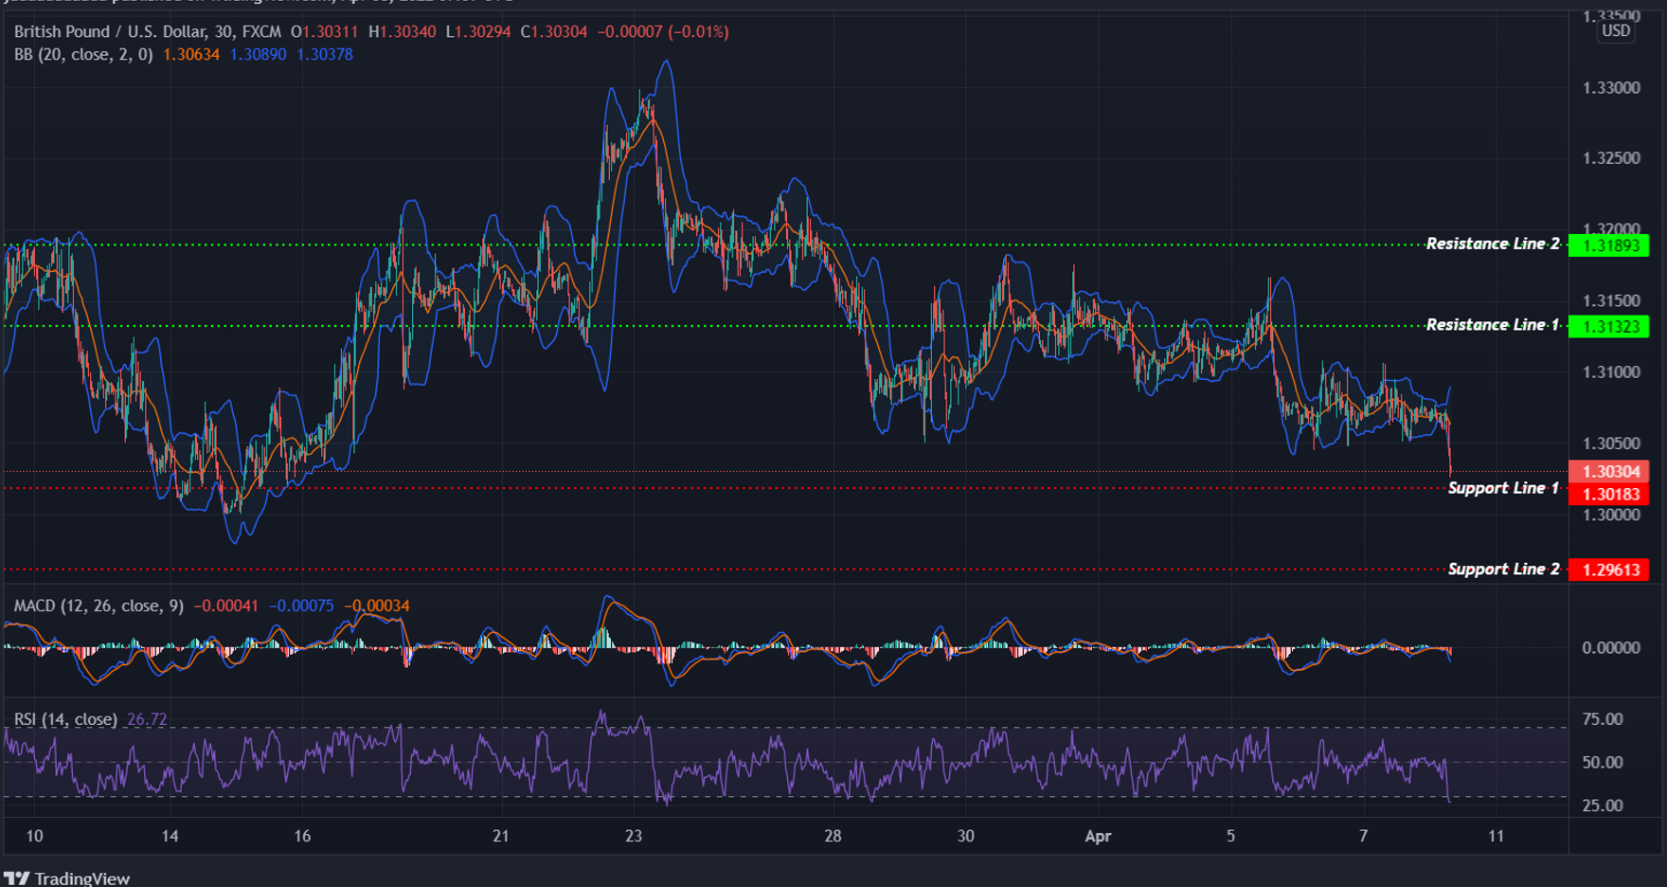Click the Support Line 1 price tag 1.30183

(x=1611, y=495)
